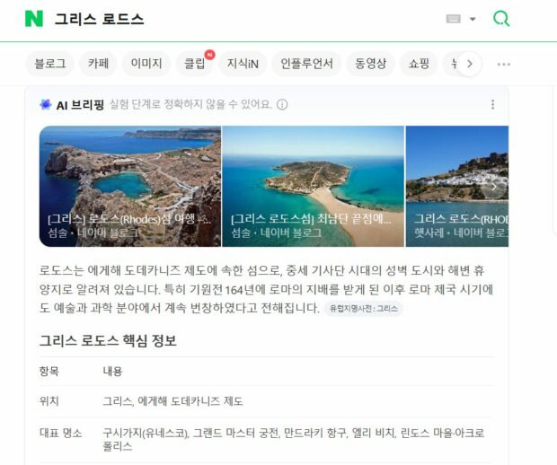Open 로도스(Rhodes)섬 여행 blog thumbnail
The image size is (557, 465).
pos(130,187)
